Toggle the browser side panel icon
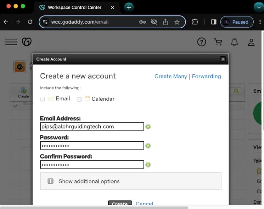264x209 pixels. 213,22
